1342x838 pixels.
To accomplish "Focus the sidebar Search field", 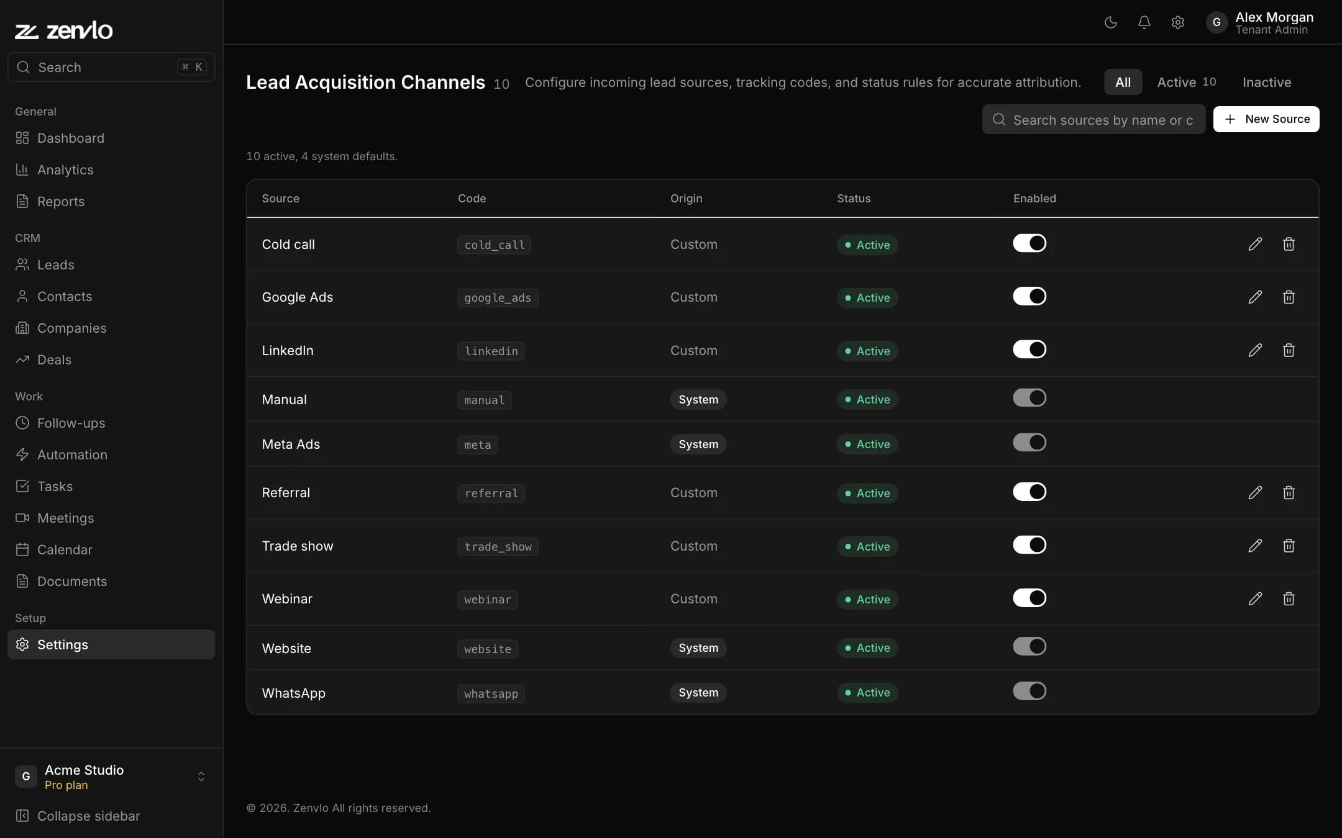I will (x=111, y=67).
